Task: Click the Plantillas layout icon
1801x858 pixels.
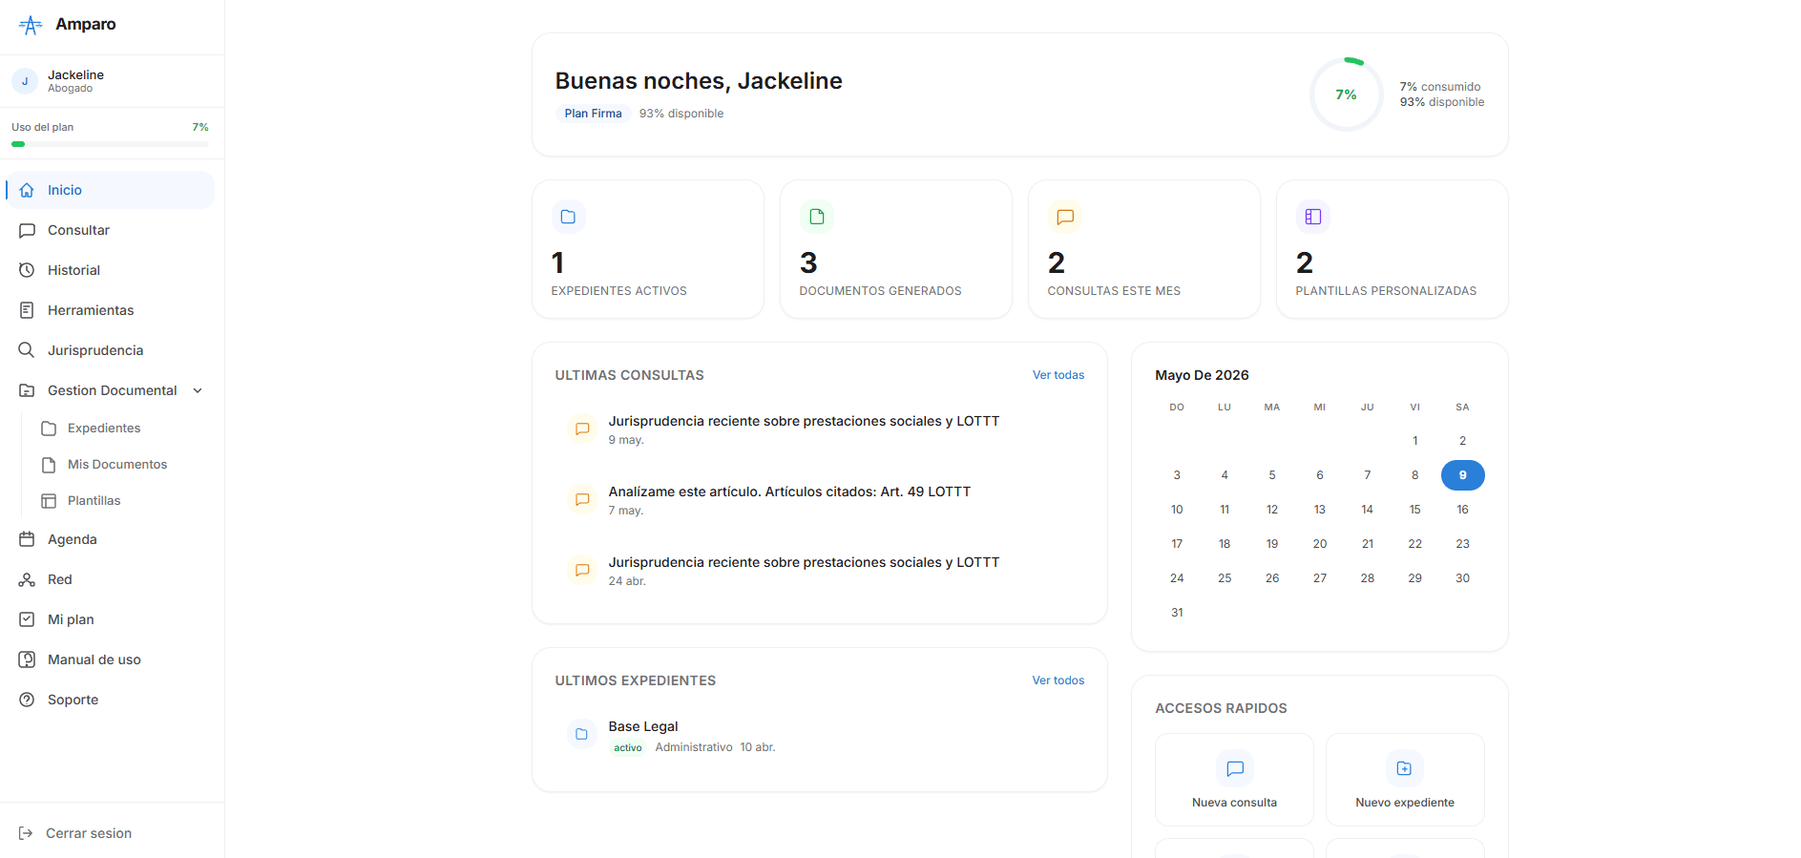Action: coord(49,501)
